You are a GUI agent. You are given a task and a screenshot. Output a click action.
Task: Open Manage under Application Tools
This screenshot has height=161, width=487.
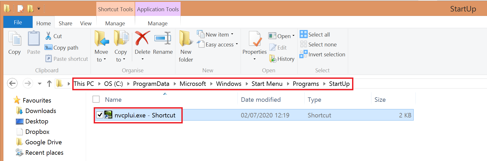point(158,23)
